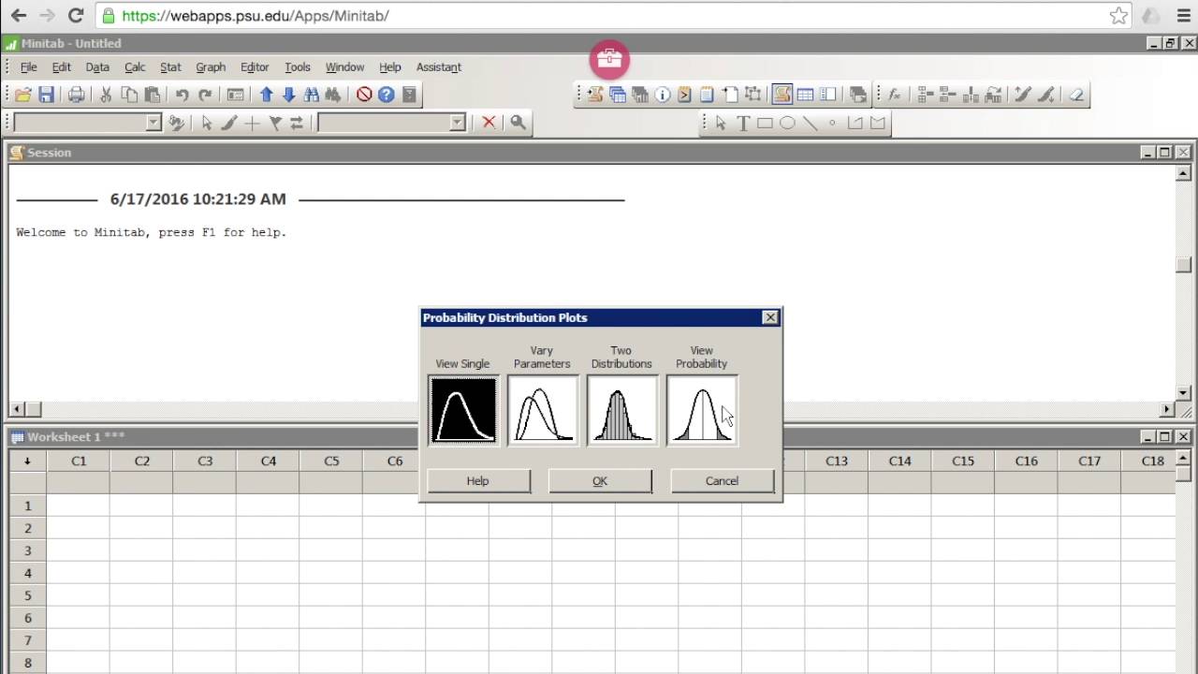Open the second empty toolbar dropdown list
The height and width of the screenshot is (674, 1198).
point(457,123)
